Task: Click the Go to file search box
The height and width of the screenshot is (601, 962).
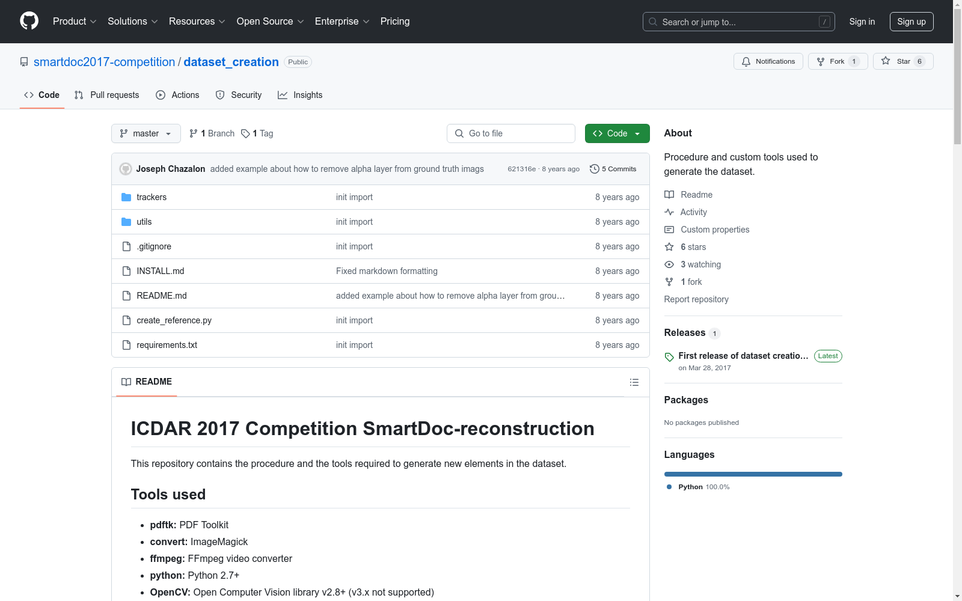Action: pyautogui.click(x=511, y=133)
